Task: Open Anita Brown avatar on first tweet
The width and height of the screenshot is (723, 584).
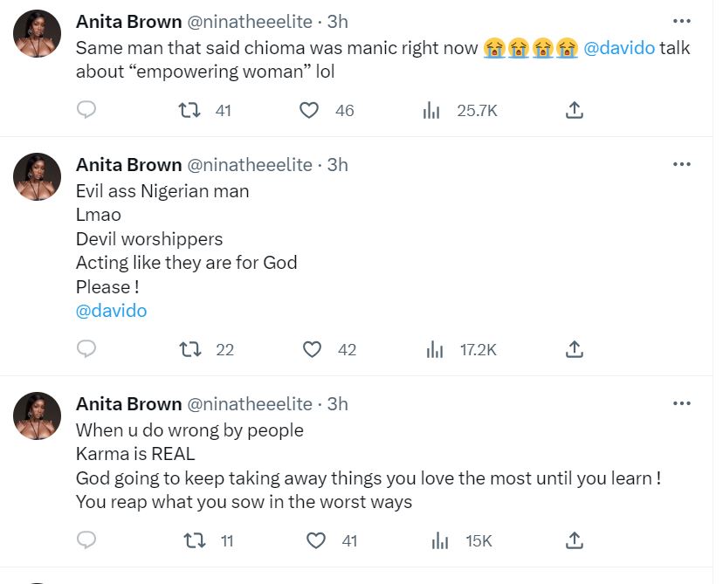Action: (x=37, y=35)
